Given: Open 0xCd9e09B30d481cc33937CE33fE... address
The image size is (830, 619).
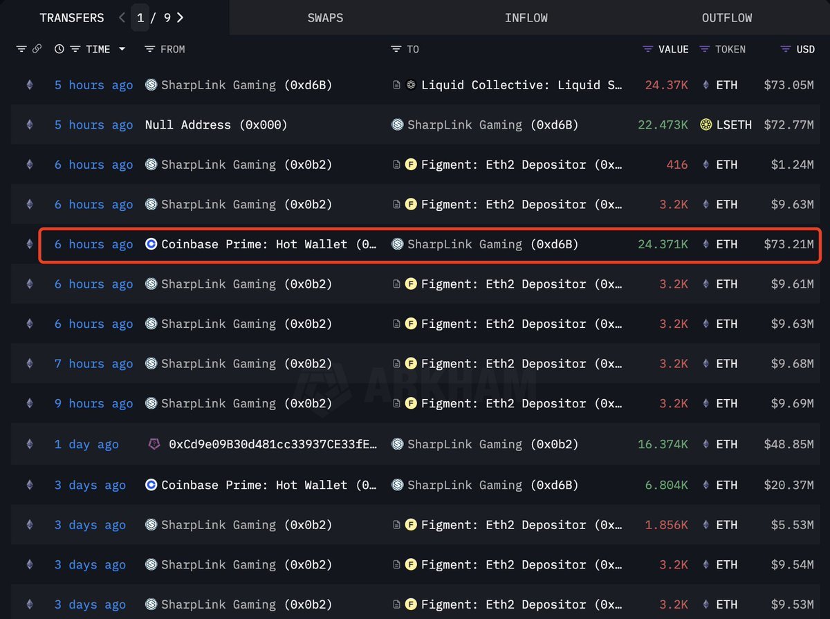Looking at the screenshot, I should 273,445.
